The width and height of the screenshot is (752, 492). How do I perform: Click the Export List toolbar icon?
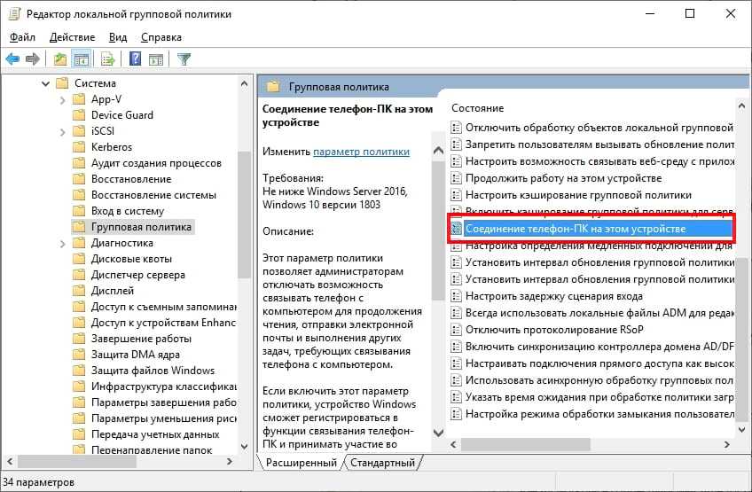click(107, 59)
